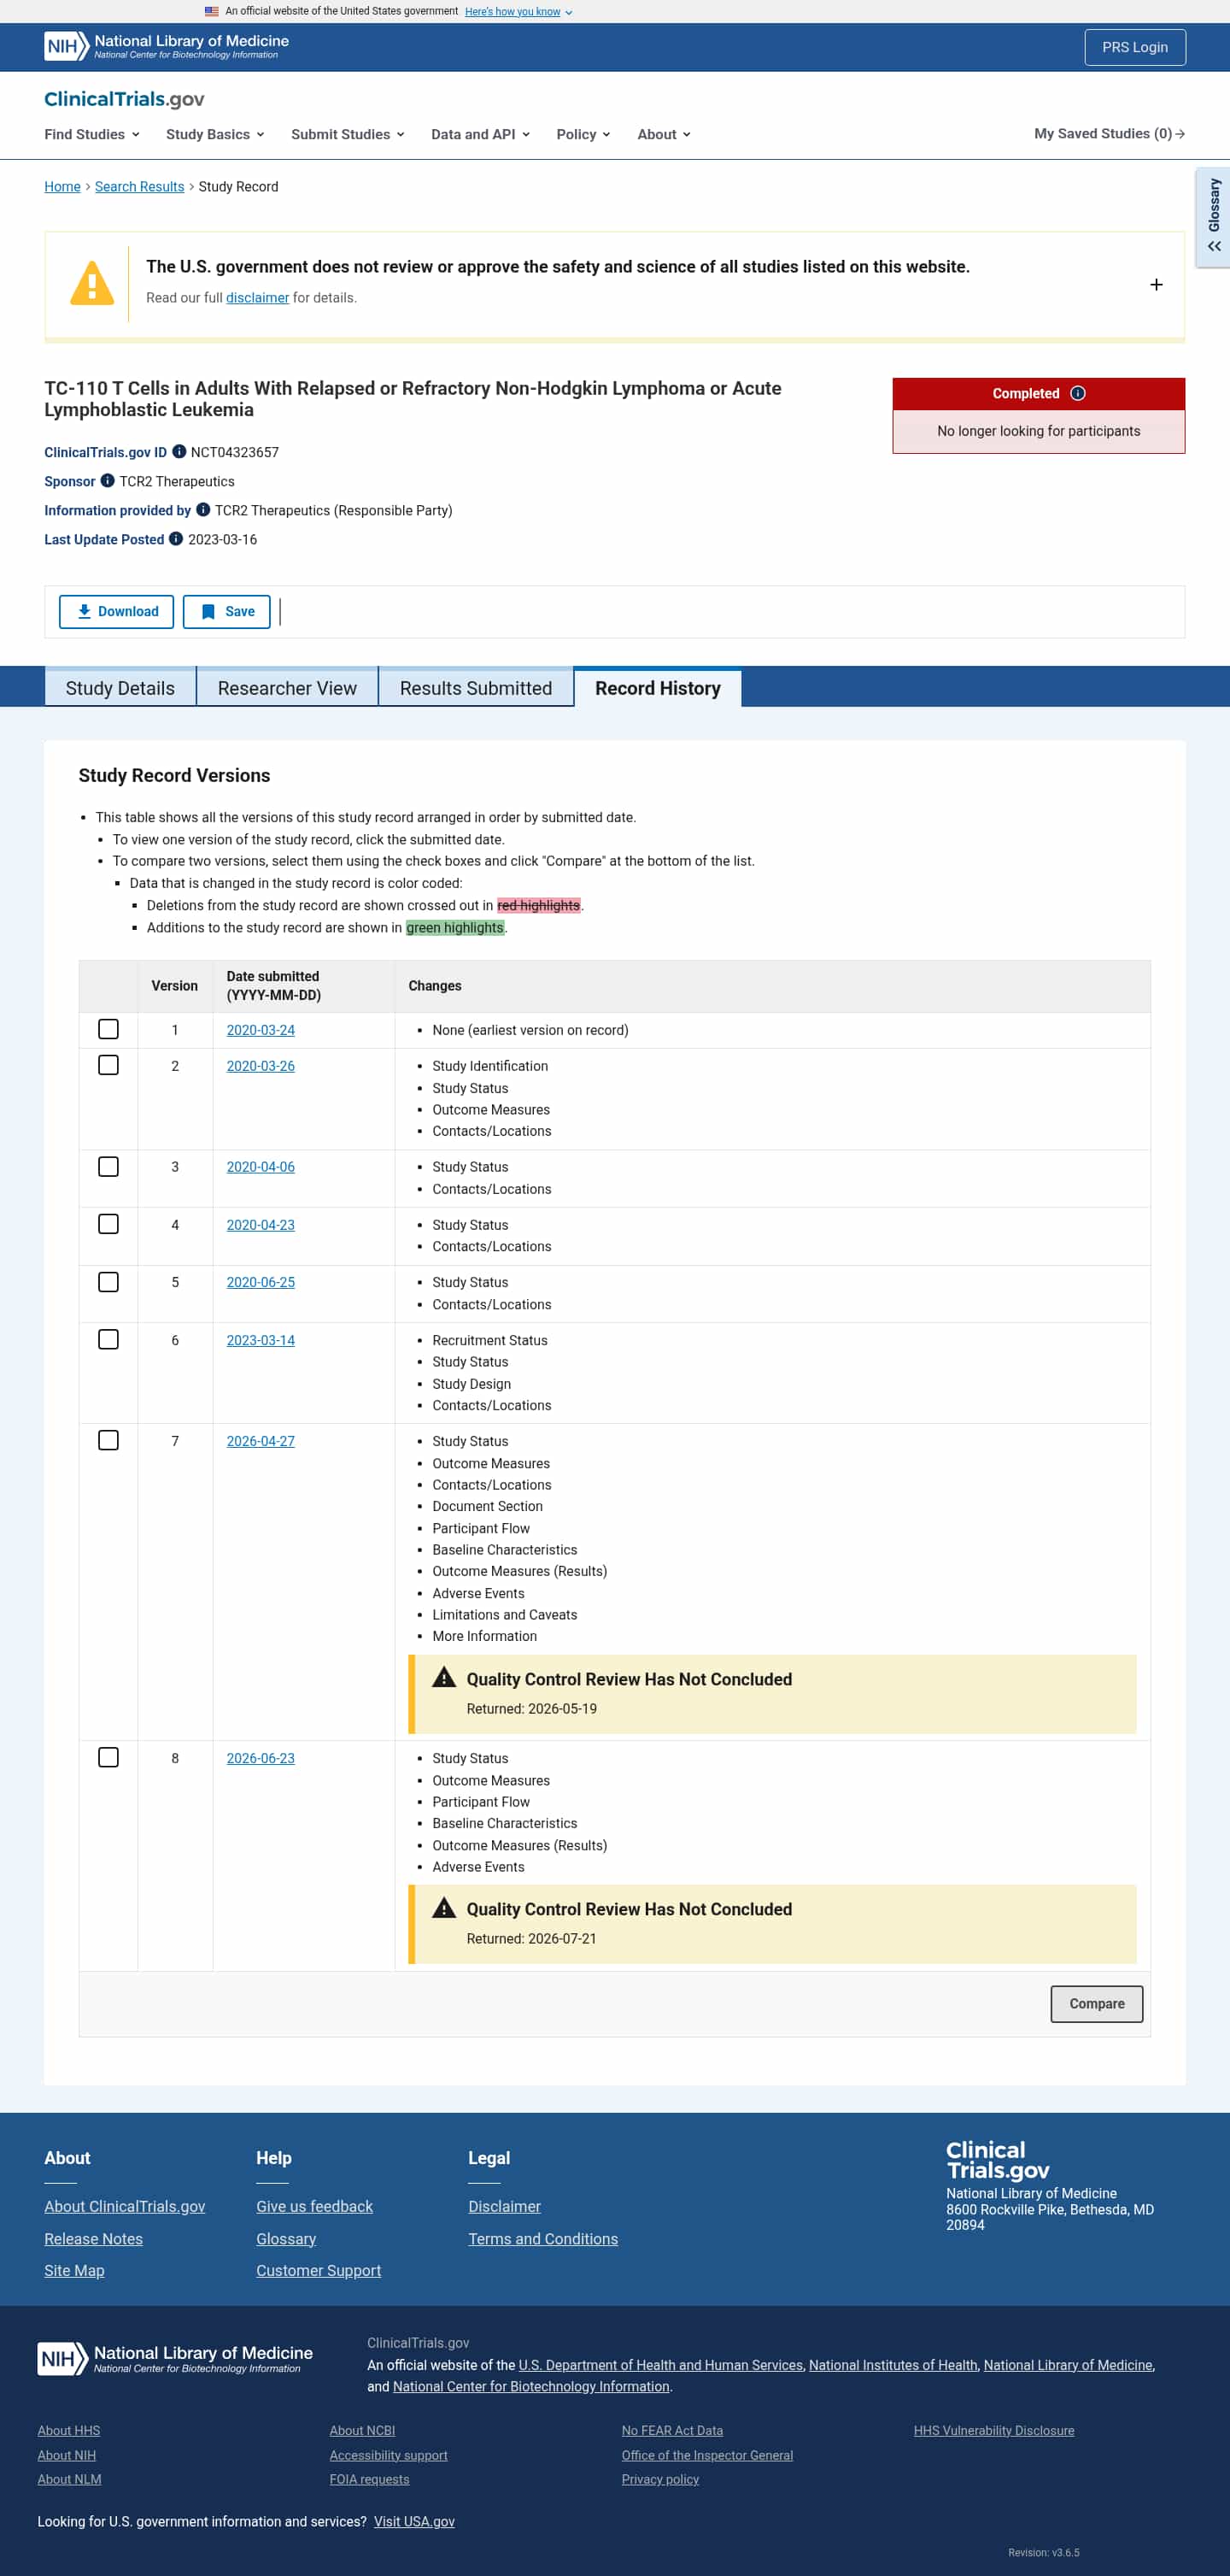
Task: Click the info icon beside Information provided by
Action: click(x=202, y=510)
